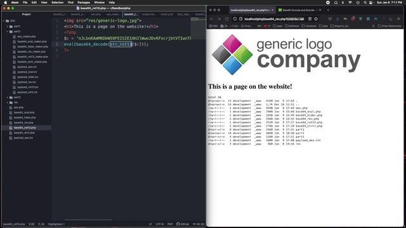Viewport: 406px width, 228px height.
Task: Open the Window menu in the menu bar
Action: [x=100, y=3]
